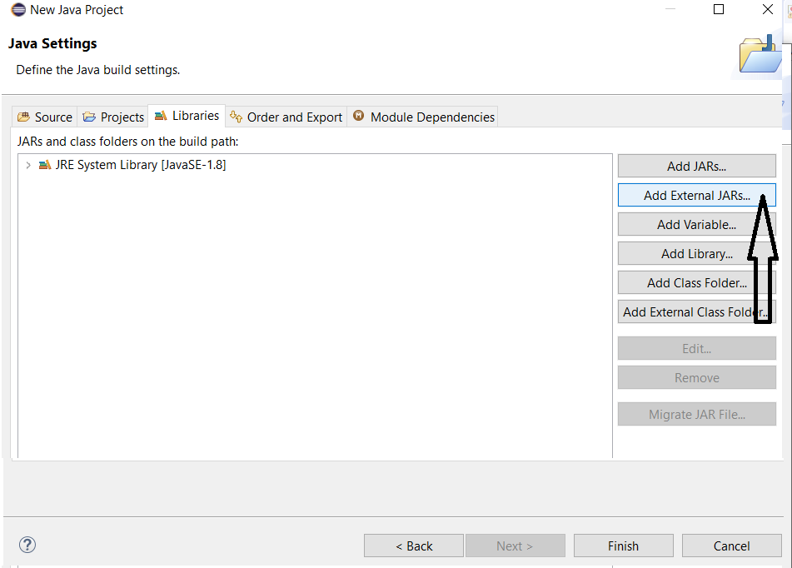Open the Module Dependencies tab
792x568 pixels.
(x=423, y=117)
